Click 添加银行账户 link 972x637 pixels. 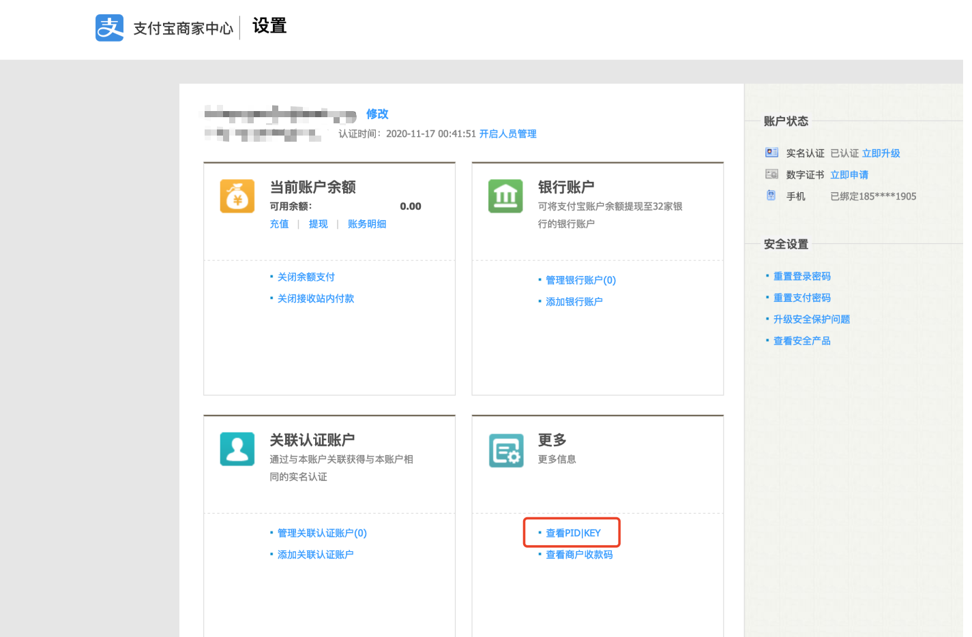tap(574, 302)
